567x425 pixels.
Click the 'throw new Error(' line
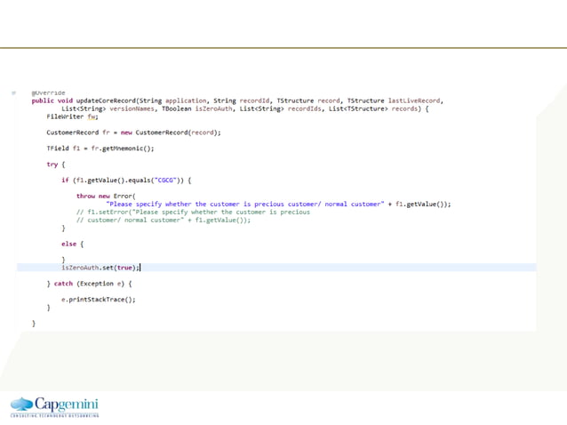[x=106, y=196]
